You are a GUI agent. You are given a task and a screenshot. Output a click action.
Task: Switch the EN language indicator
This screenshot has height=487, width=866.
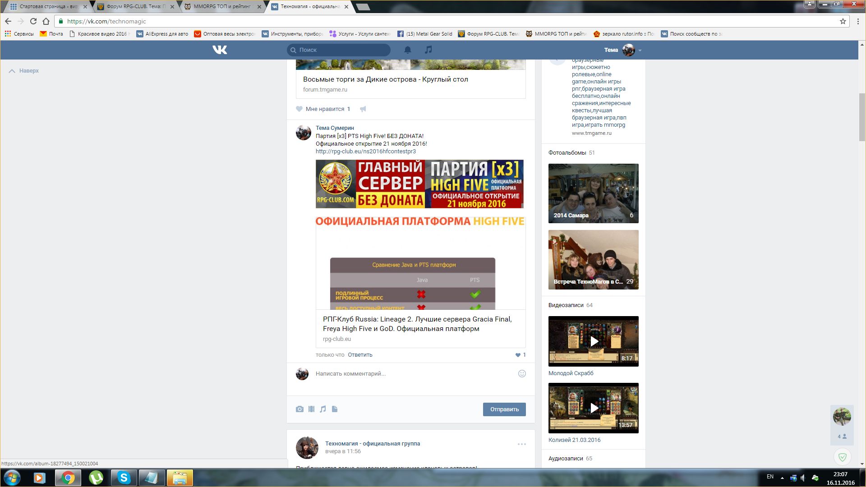click(x=770, y=477)
